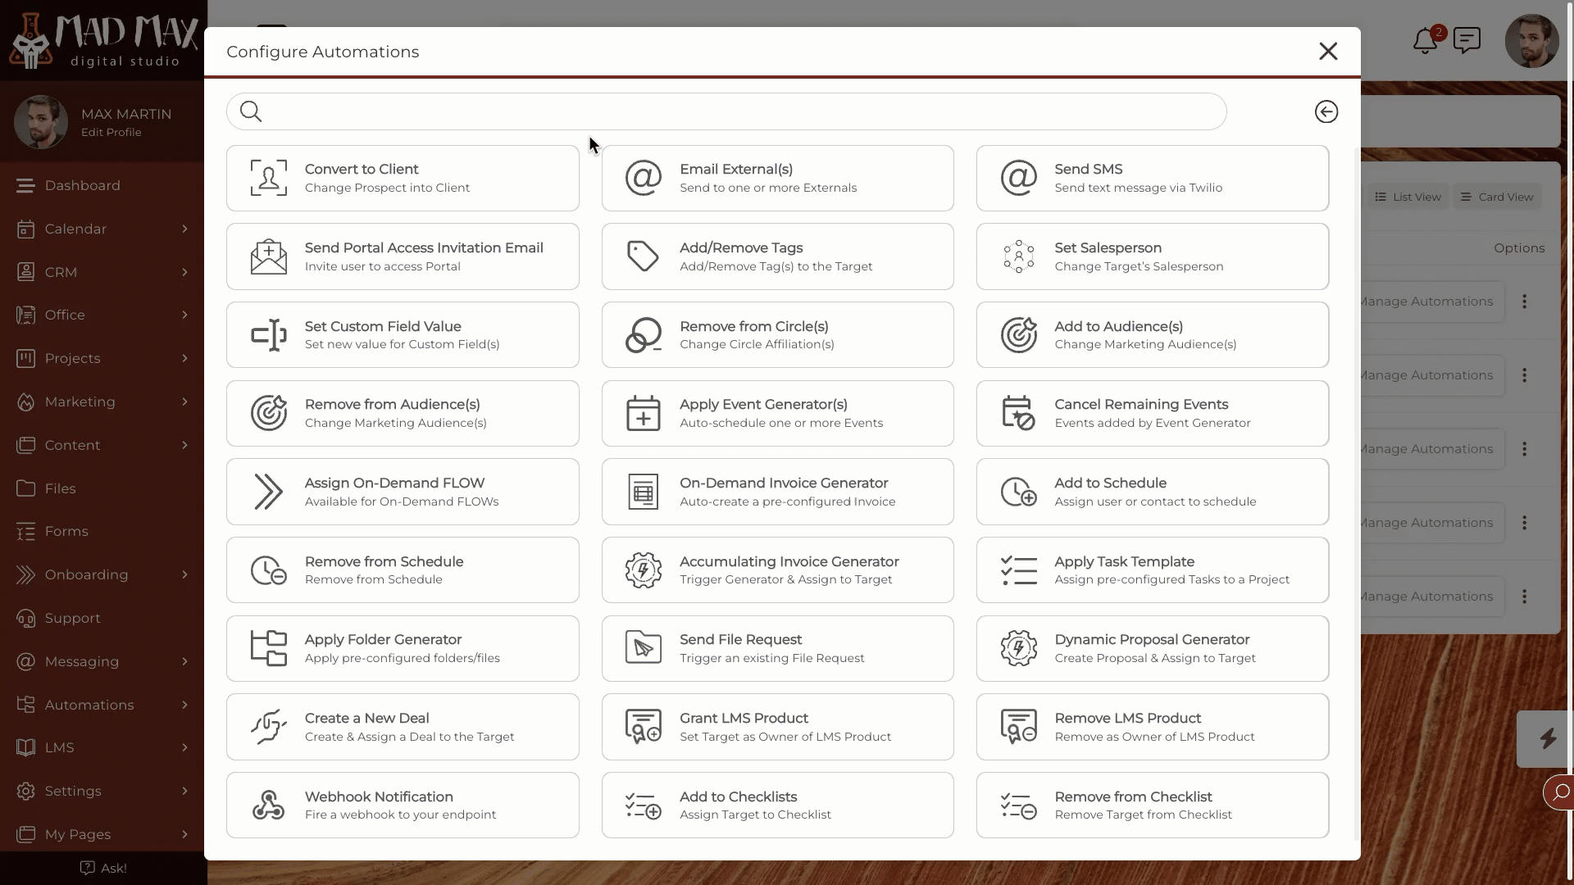Click the Send SMS automation button
The height and width of the screenshot is (885, 1574).
[x=1153, y=177]
